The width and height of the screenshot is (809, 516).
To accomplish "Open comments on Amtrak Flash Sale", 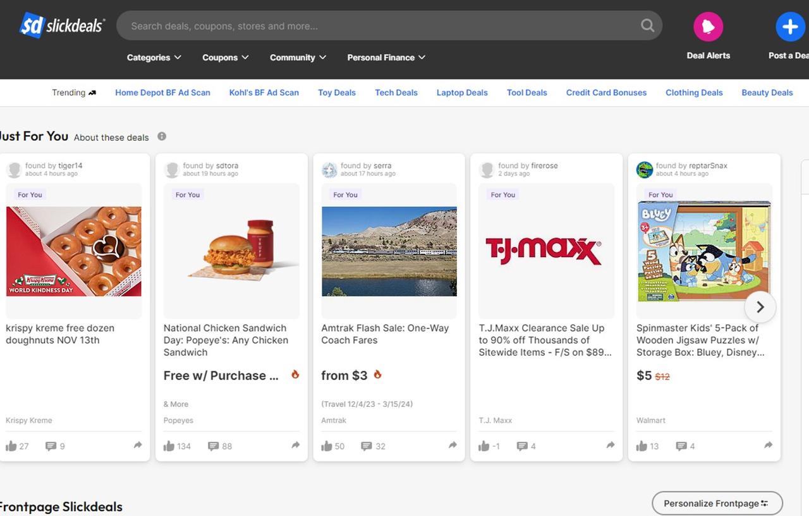I will (367, 446).
